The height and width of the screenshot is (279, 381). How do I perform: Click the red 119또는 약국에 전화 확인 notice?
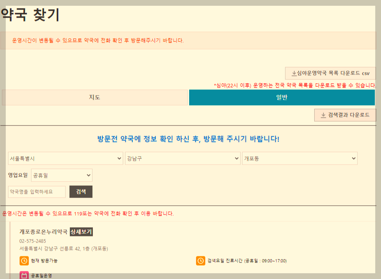click(x=88, y=214)
